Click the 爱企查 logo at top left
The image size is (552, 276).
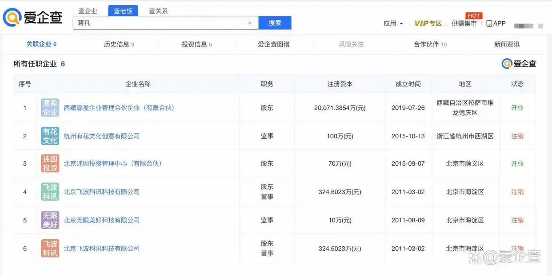[x=32, y=18]
